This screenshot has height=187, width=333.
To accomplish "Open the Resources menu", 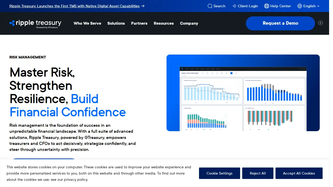I will pyautogui.click(x=164, y=23).
